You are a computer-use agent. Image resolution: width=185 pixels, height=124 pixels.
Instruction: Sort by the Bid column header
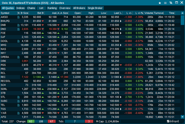point(35,13)
